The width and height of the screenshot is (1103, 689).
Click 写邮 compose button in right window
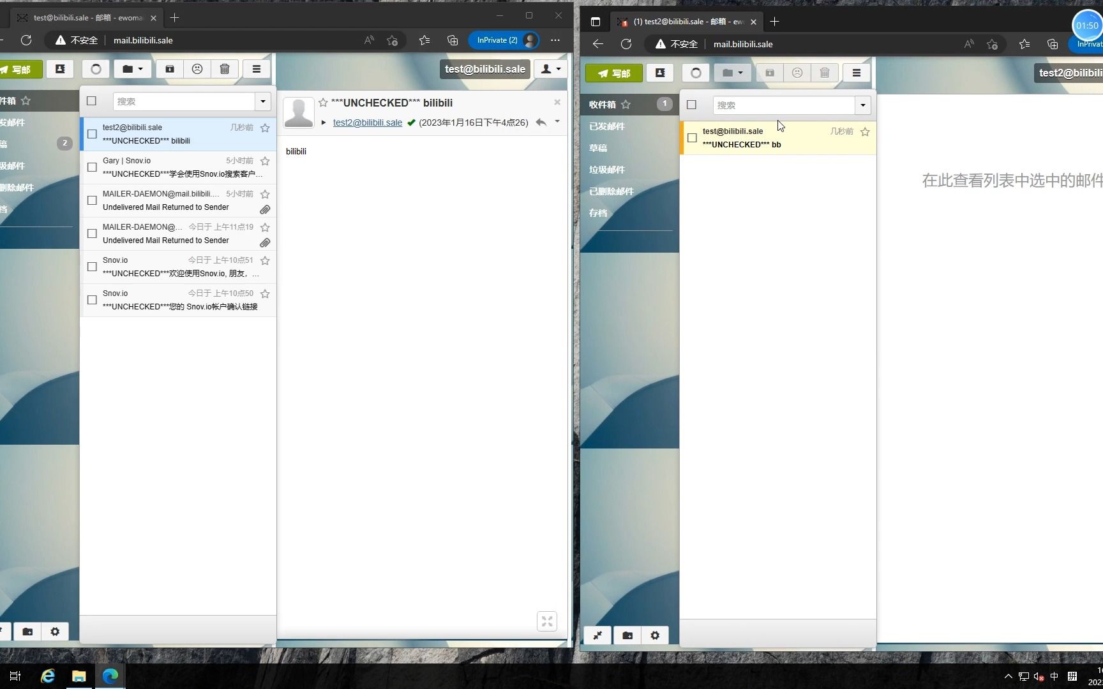coord(614,73)
